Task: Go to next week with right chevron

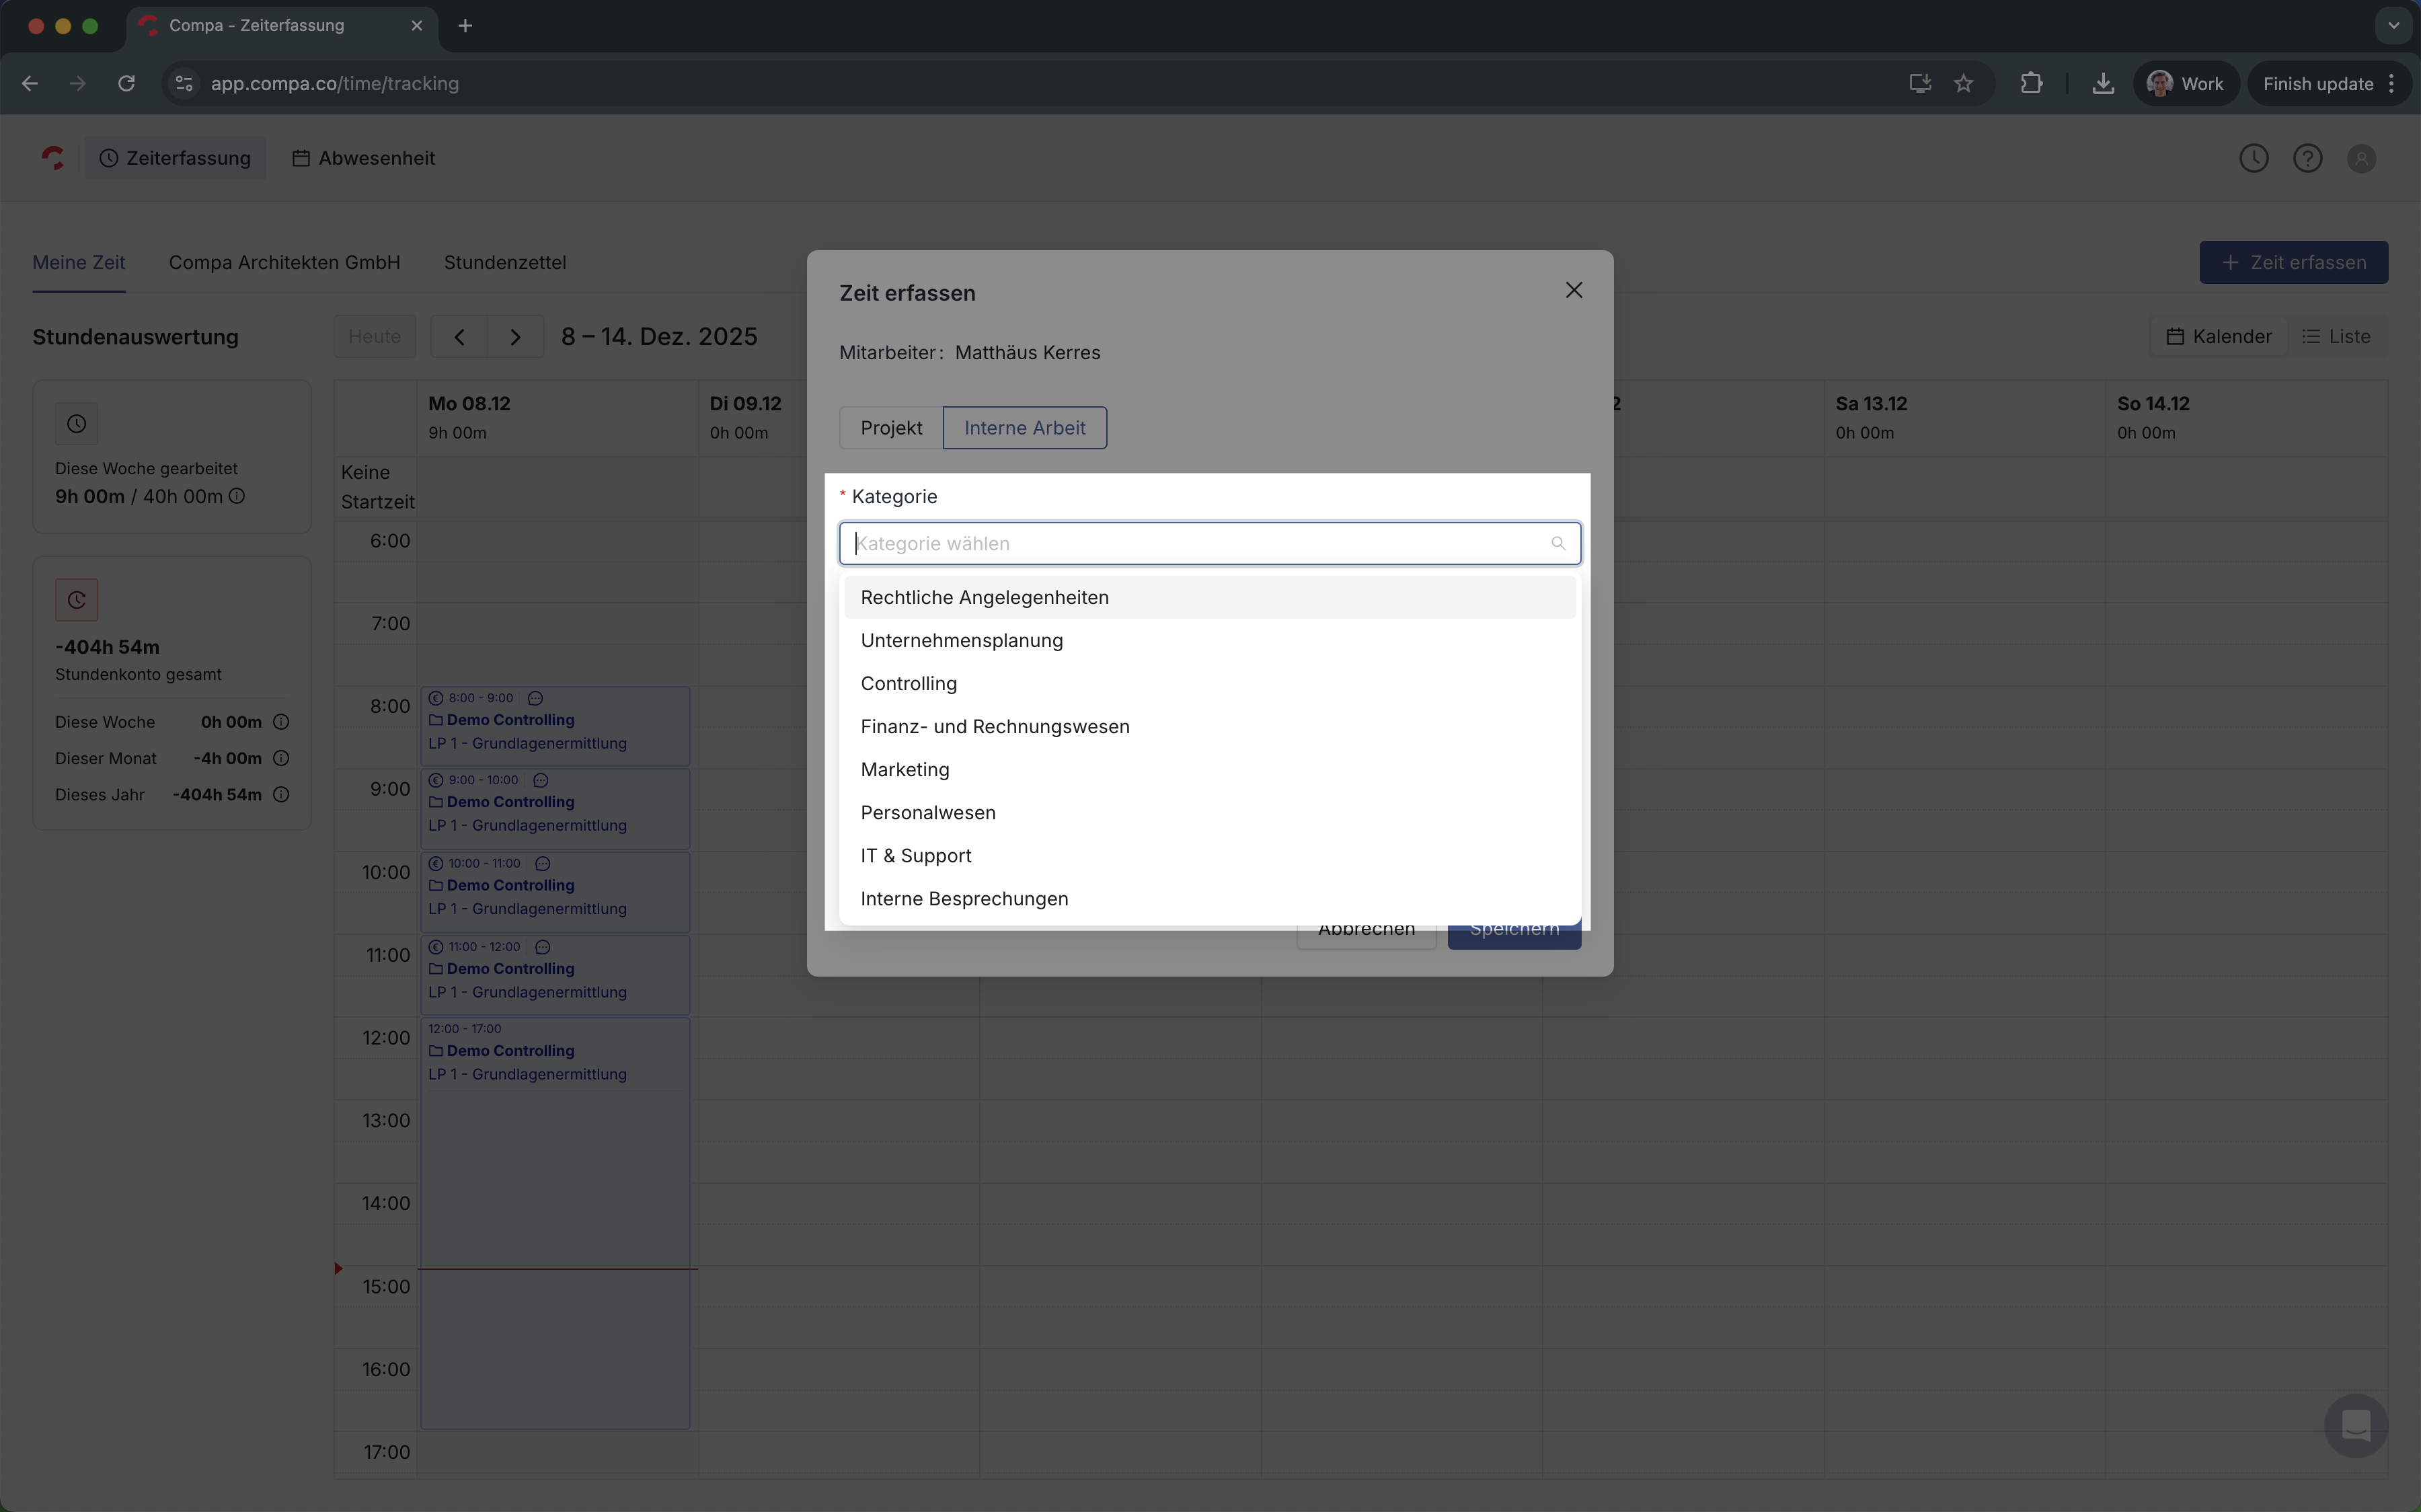Action: click(516, 337)
